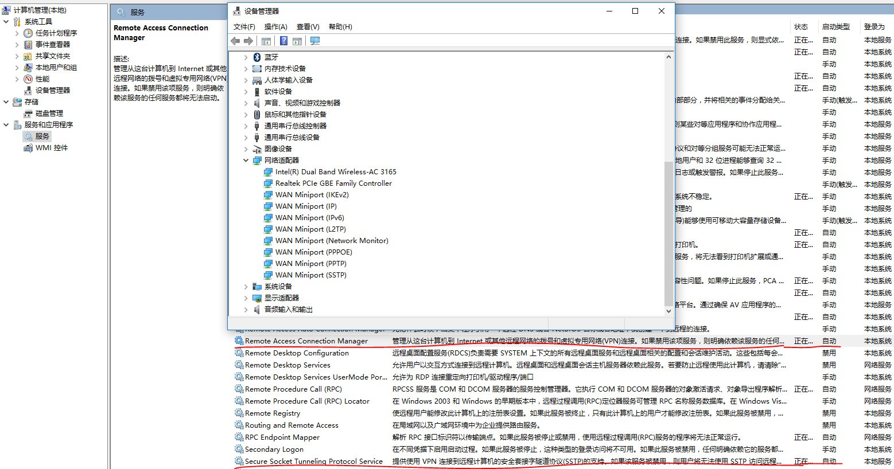Click the Back arrow in Device Manager toolbar
Screen dimensions: 894x469
(235, 41)
